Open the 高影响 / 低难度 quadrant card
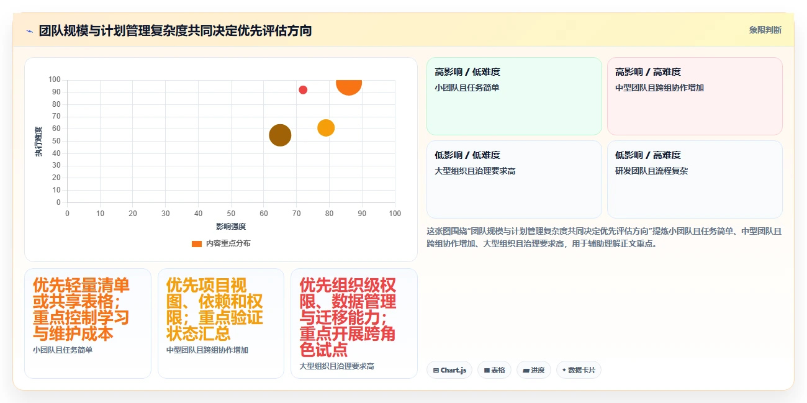The image size is (807, 403). pyautogui.click(x=514, y=96)
